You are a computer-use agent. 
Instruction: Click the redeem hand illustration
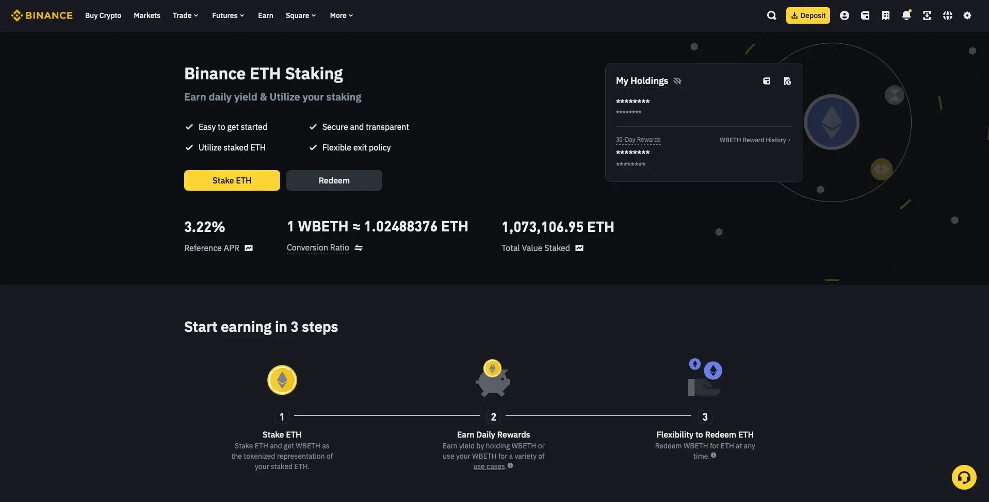click(705, 377)
